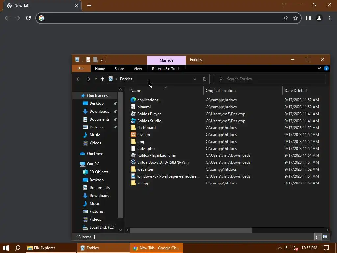Open 3D Objects folder
The height and width of the screenshot is (253, 337).
pos(99,172)
